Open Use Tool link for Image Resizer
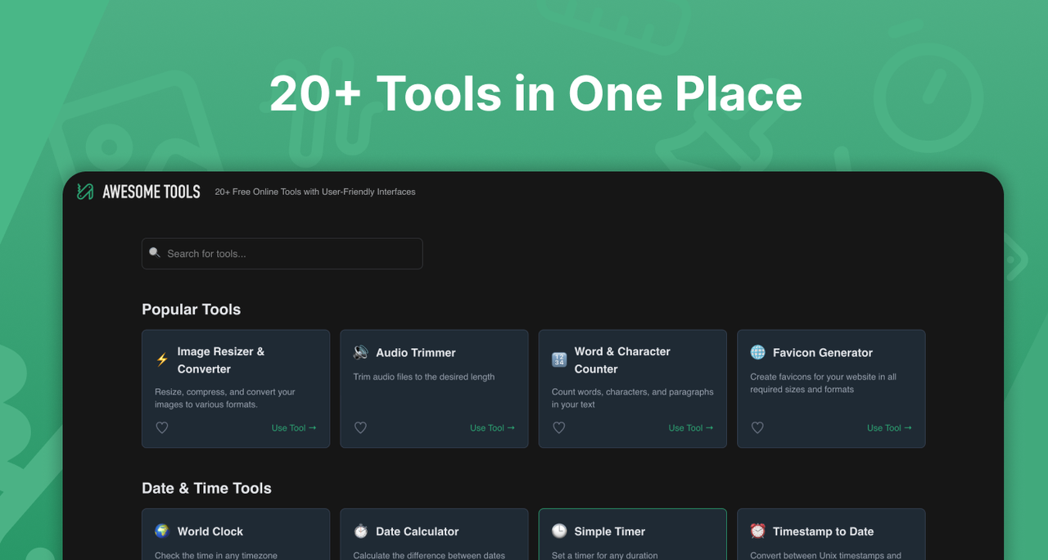The image size is (1048, 560). (x=293, y=427)
